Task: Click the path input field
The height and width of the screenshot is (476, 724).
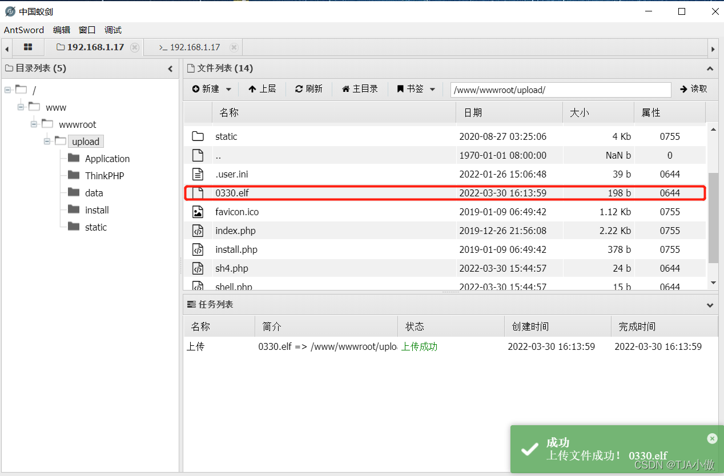Action: point(561,90)
